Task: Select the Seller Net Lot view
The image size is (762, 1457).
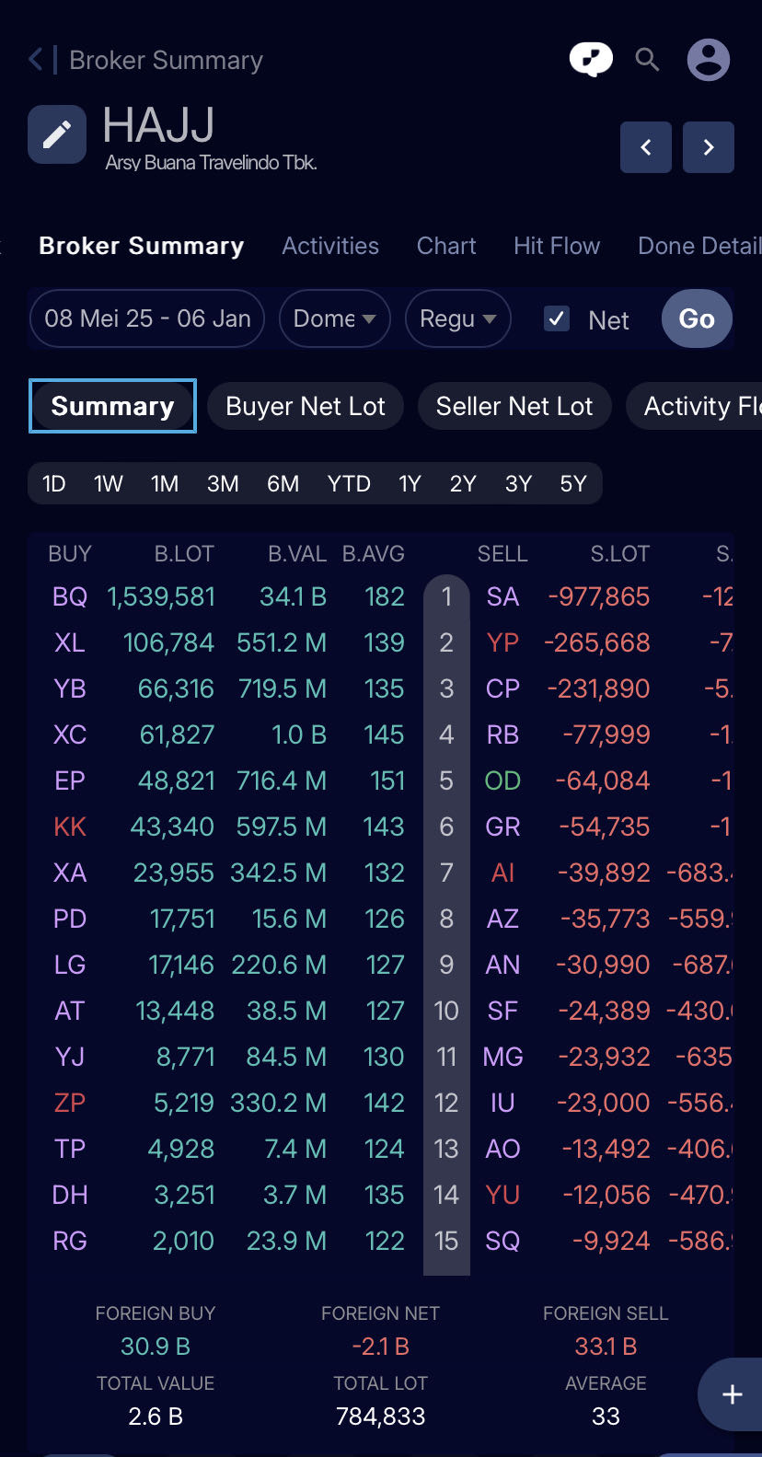Action: click(514, 407)
